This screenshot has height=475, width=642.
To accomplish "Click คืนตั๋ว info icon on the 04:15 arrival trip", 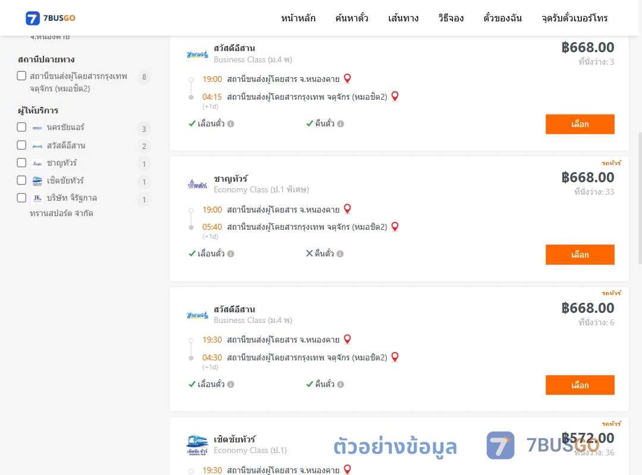I will click(x=341, y=123).
